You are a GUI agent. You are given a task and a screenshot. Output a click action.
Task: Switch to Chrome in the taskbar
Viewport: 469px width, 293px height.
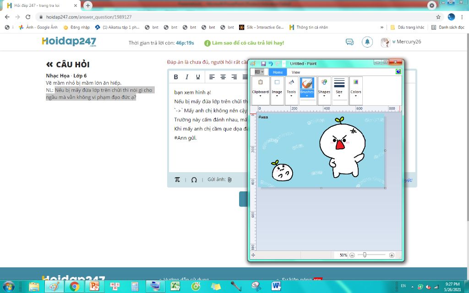pyautogui.click(x=74, y=287)
